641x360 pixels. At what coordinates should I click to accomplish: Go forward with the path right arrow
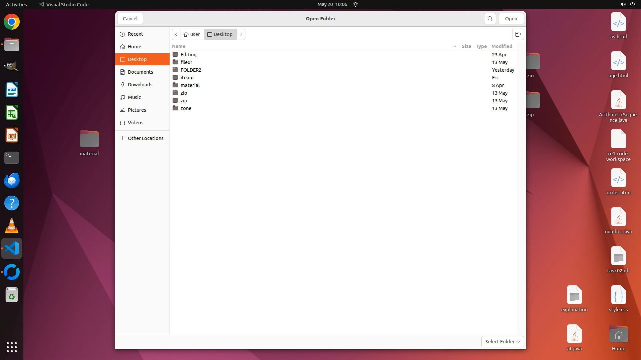coord(241,34)
